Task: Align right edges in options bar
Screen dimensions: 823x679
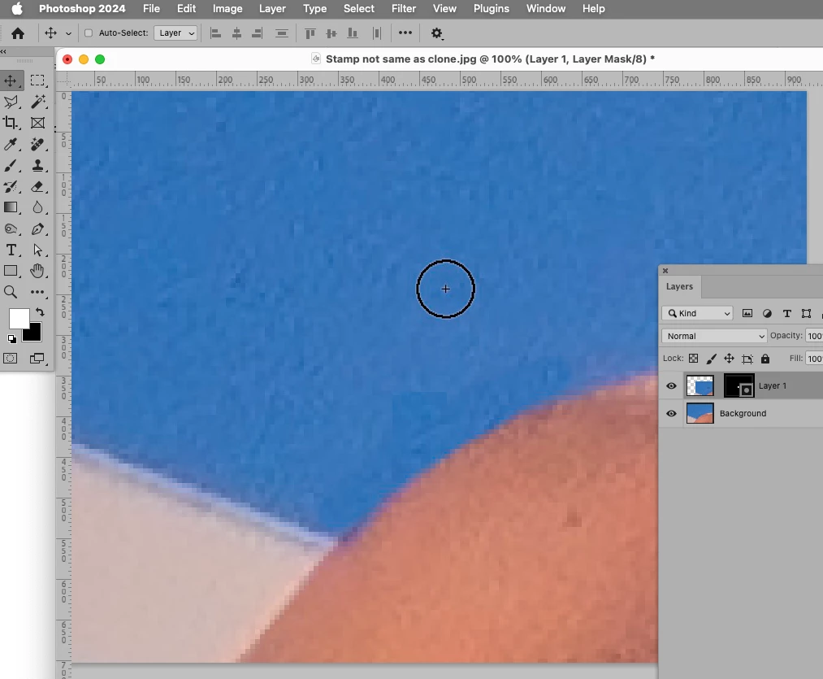Action: (258, 33)
